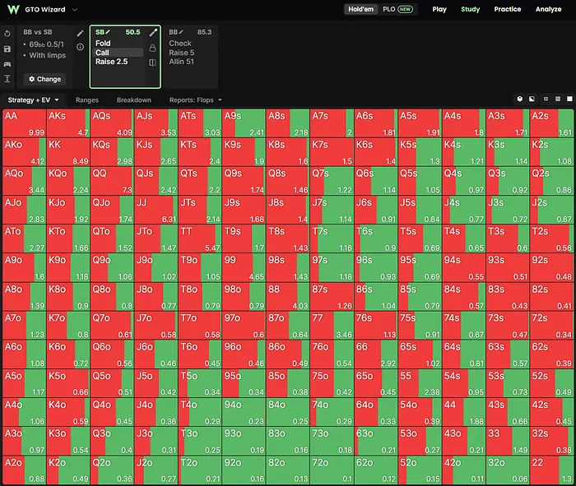Click the T9o hand cell

tap(200, 267)
